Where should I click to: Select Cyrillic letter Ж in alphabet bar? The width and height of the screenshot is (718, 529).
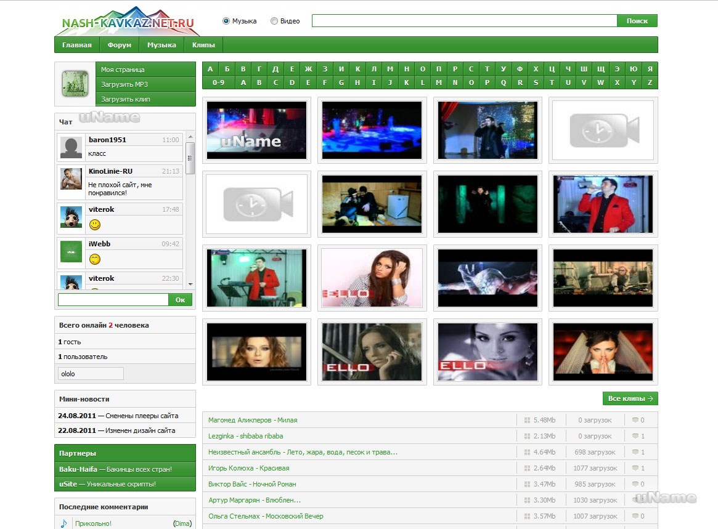click(x=308, y=68)
